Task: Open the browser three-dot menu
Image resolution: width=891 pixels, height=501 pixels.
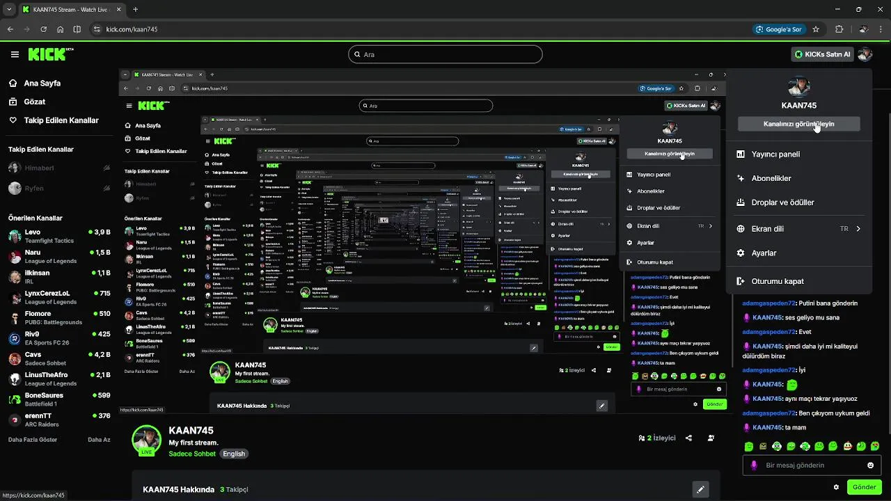Action: coord(882,29)
